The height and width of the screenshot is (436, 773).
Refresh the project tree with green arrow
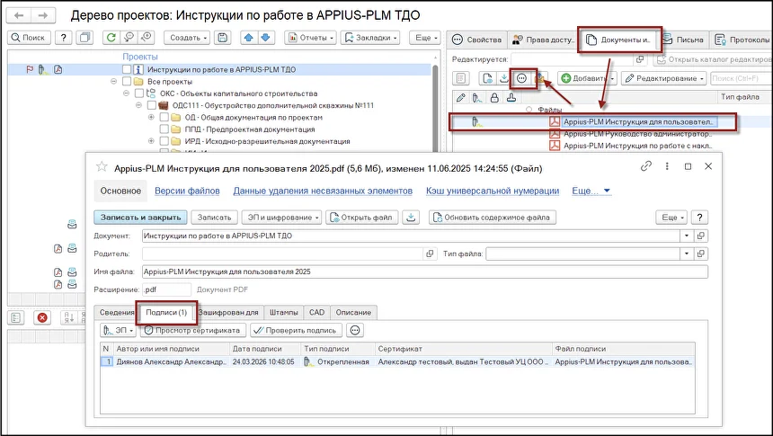click(111, 38)
